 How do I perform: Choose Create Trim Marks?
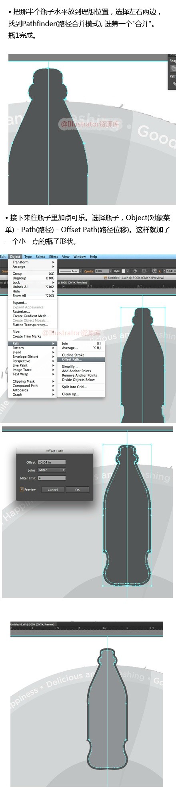(33, 336)
